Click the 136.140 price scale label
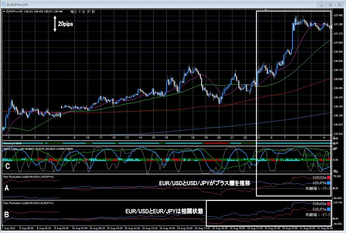The height and width of the screenshot is (233, 346). pos(338,115)
